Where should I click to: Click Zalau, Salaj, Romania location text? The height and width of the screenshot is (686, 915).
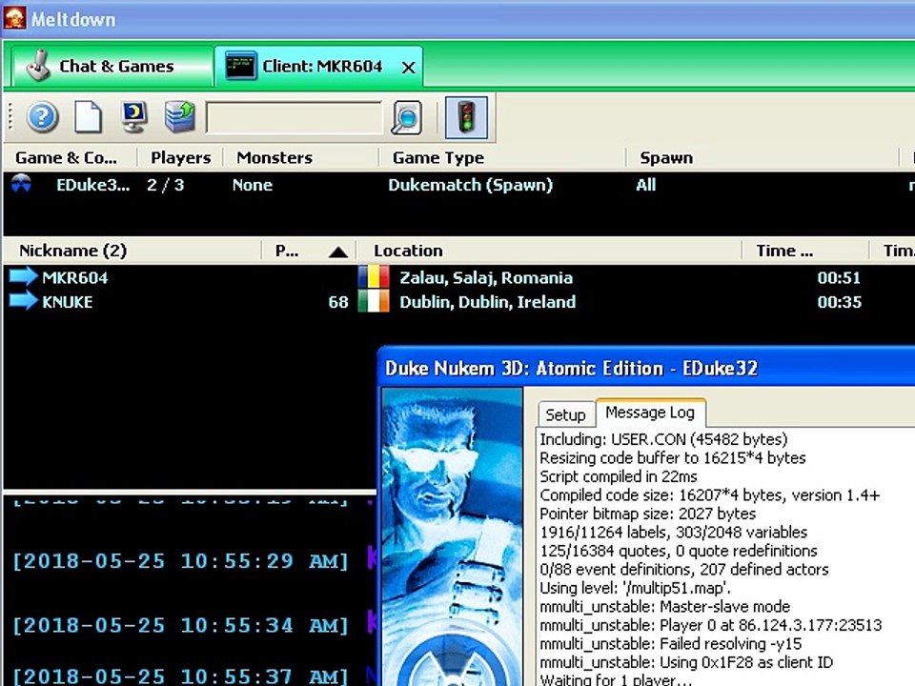[485, 277]
